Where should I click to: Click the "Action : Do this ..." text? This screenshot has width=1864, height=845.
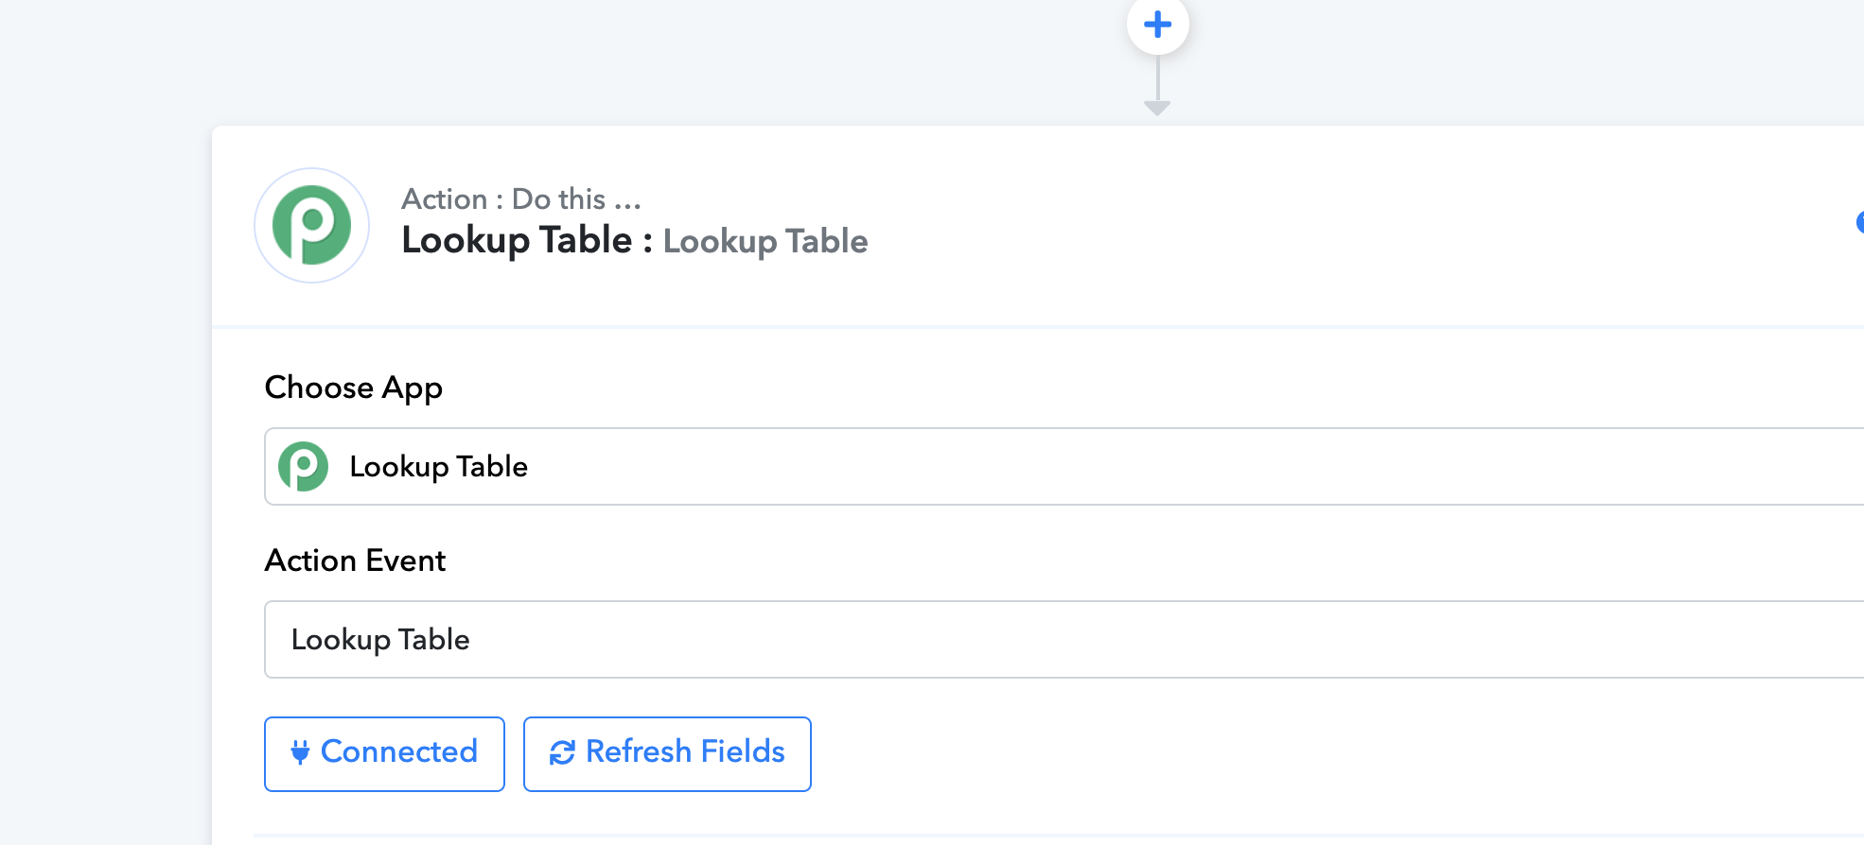(521, 198)
